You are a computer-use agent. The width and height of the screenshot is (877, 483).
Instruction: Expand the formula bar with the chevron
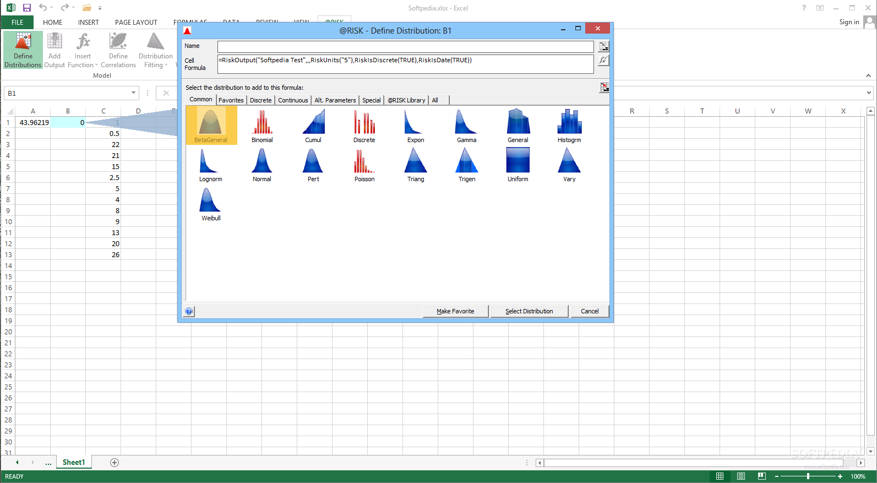[x=869, y=93]
